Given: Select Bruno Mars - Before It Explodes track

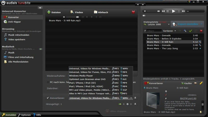Looking at the screenshot, I should 174,39.
